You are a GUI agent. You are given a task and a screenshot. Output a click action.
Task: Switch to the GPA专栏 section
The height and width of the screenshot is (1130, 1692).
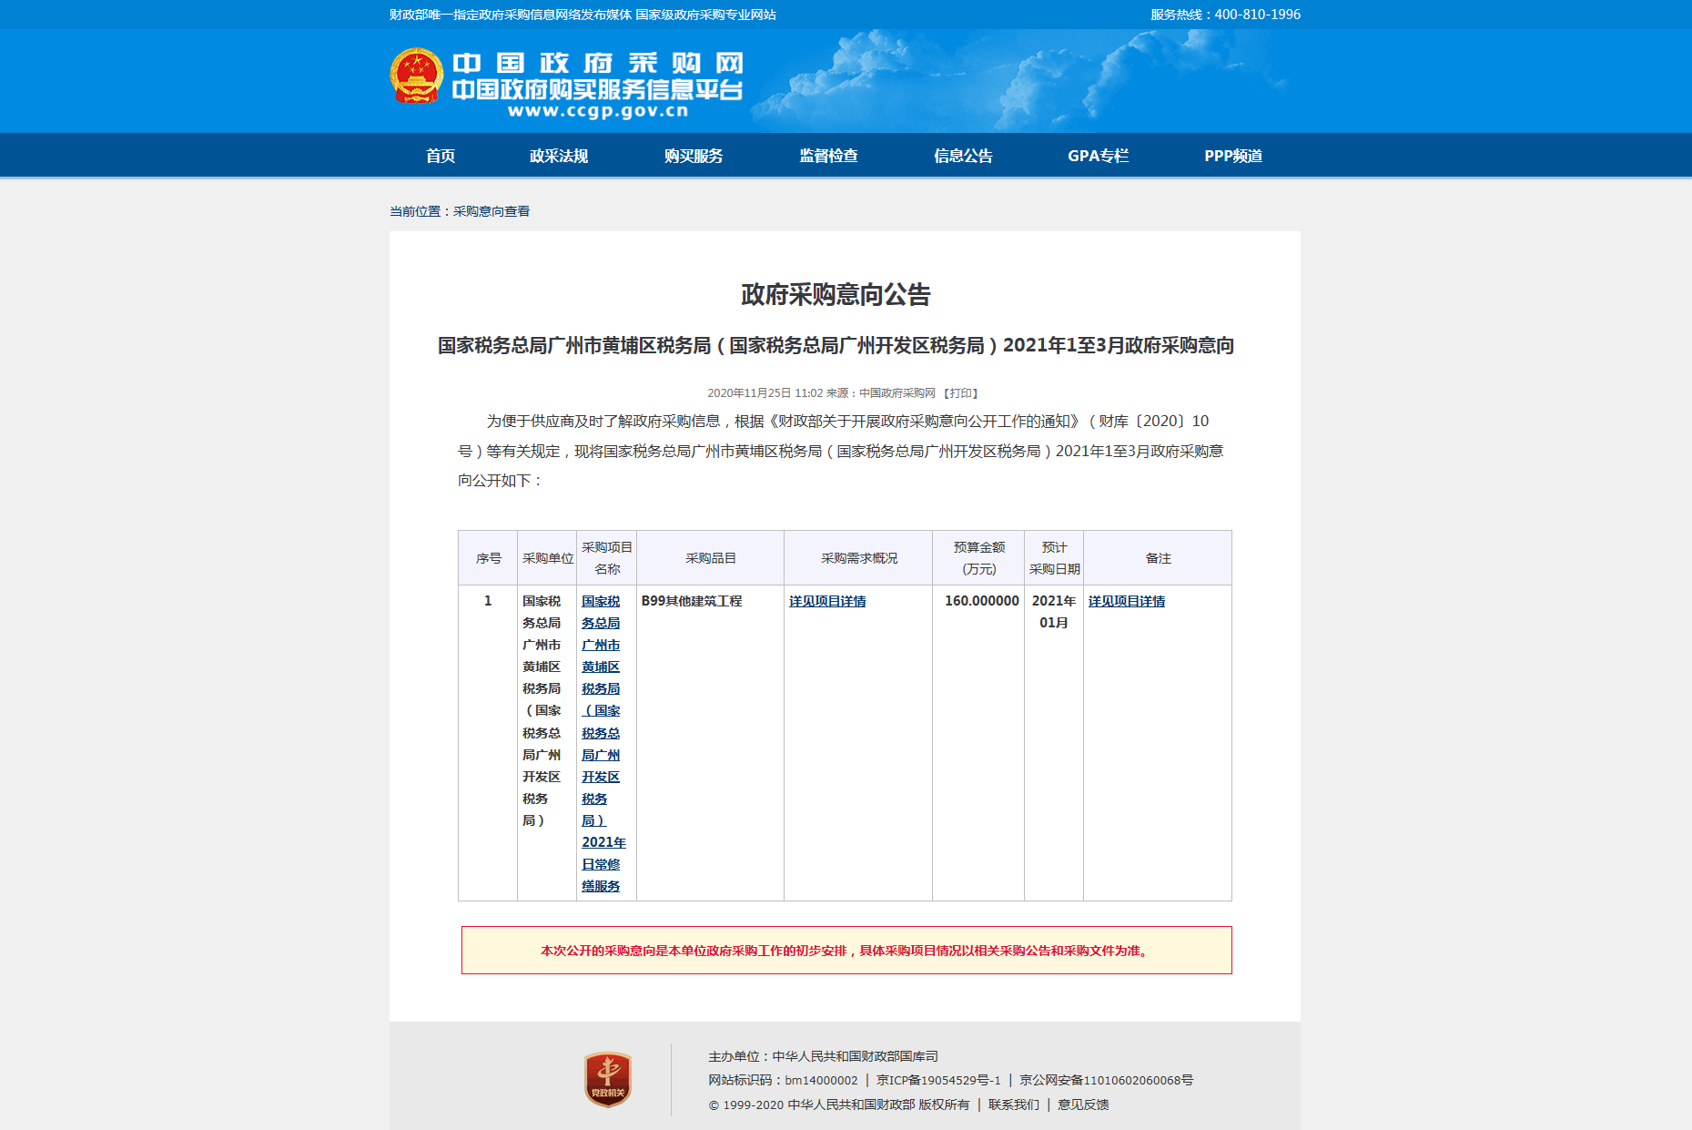click(1098, 156)
